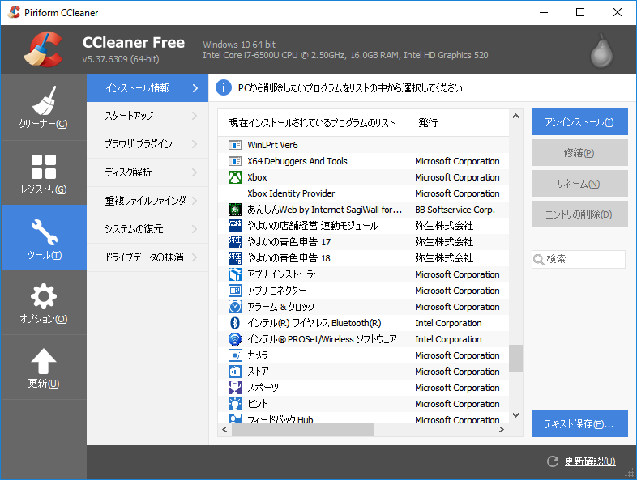Click the scroll left arrow

tap(224, 429)
